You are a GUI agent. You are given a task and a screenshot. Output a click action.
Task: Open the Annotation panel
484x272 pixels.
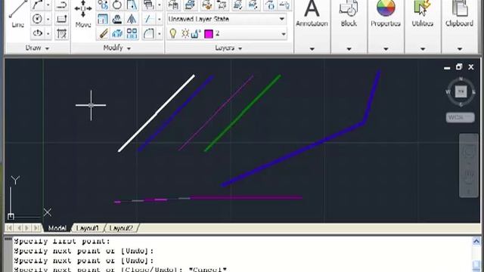[312, 26]
